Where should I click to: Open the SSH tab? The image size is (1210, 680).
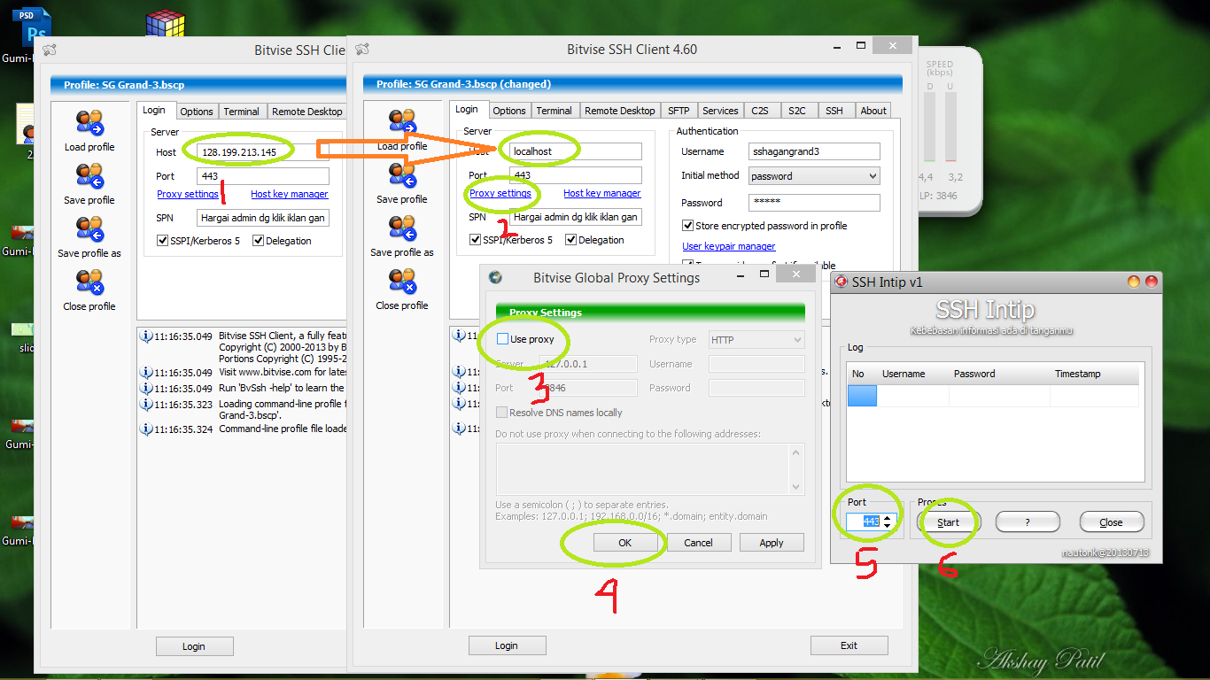pos(834,111)
